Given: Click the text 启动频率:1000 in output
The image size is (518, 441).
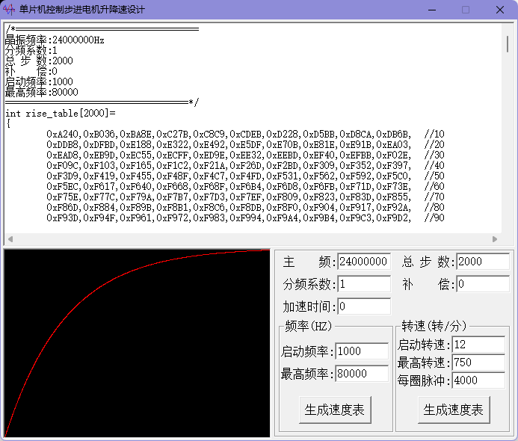Looking at the screenshot, I should [39, 81].
